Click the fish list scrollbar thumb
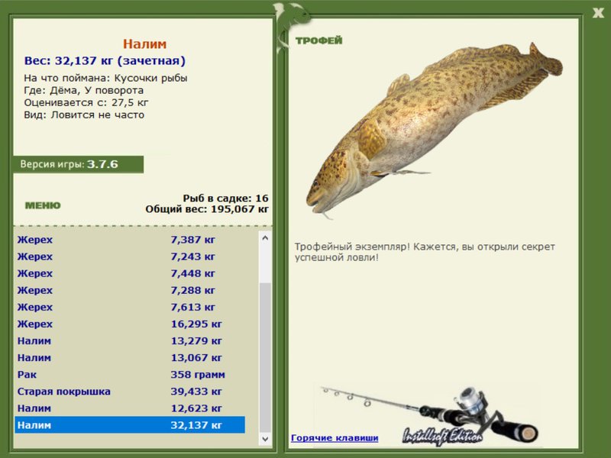The image size is (611, 458). coord(265,357)
